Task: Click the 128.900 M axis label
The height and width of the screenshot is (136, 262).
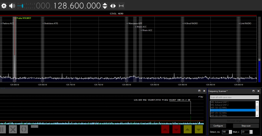Action: 182,85
